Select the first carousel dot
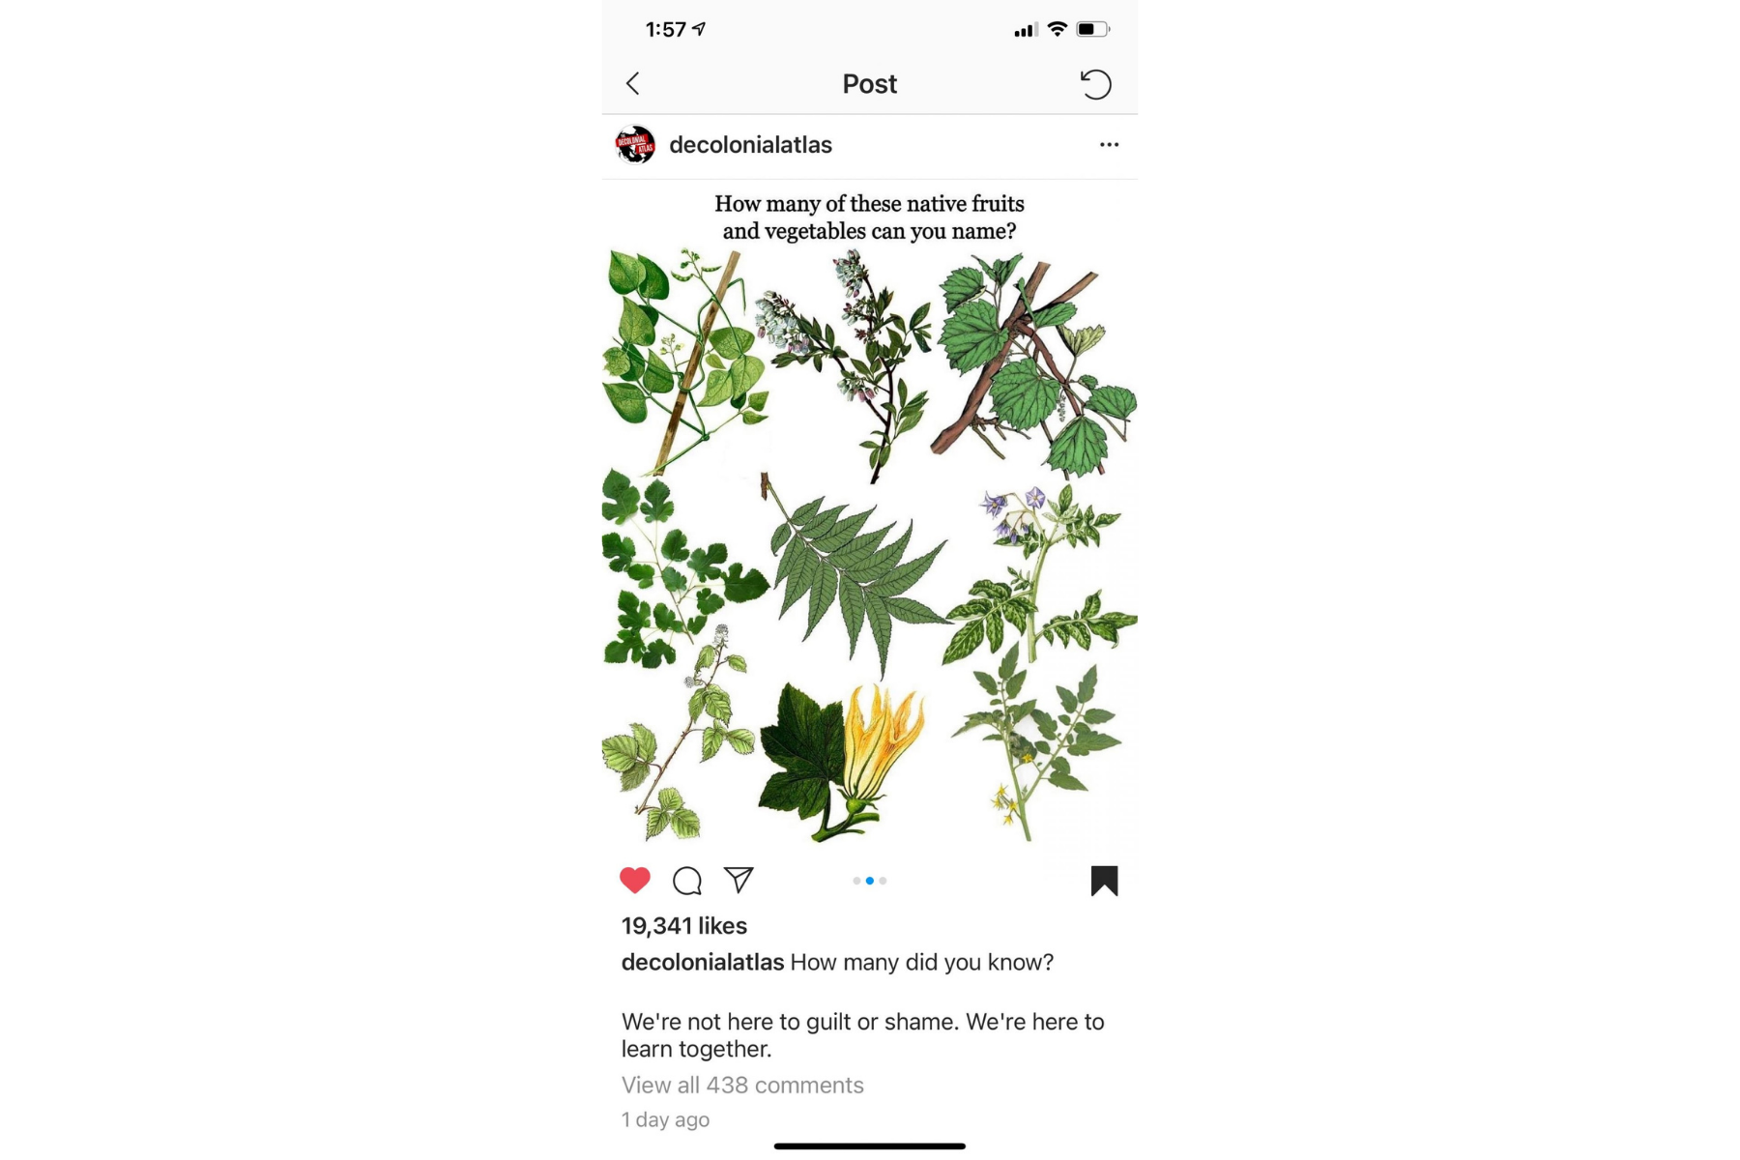The width and height of the screenshot is (1740, 1160). [x=856, y=881]
